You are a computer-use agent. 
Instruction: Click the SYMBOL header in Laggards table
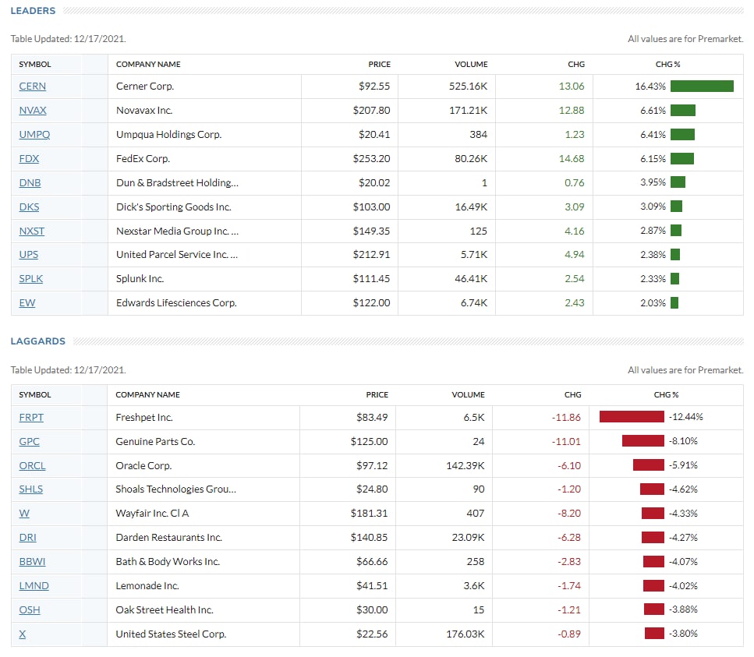point(34,395)
